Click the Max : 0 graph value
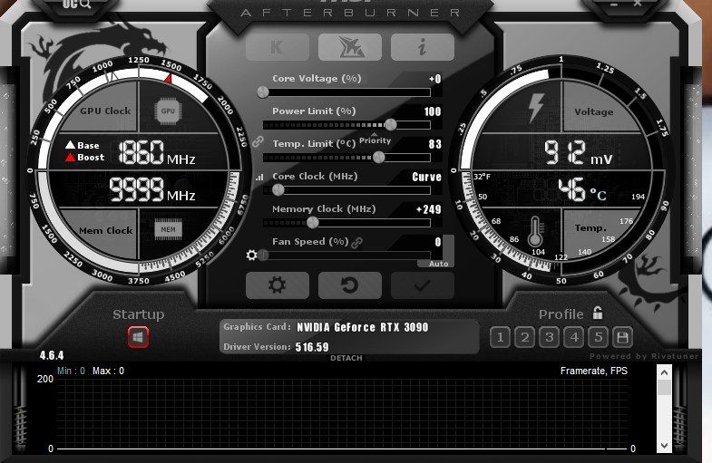Image resolution: width=712 pixels, height=463 pixels. point(108,371)
